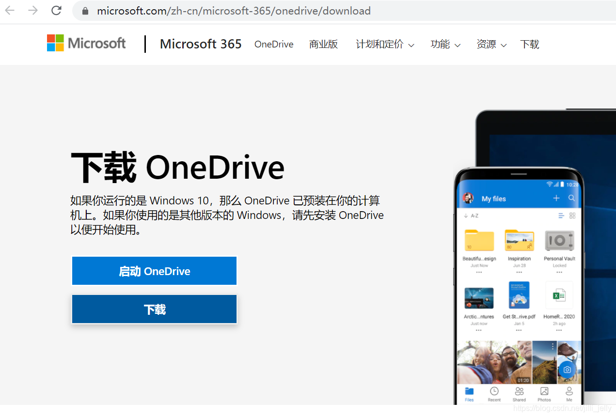Open more options under Get Started pdf
Viewport: 616px width, 417px height.
click(x=519, y=330)
